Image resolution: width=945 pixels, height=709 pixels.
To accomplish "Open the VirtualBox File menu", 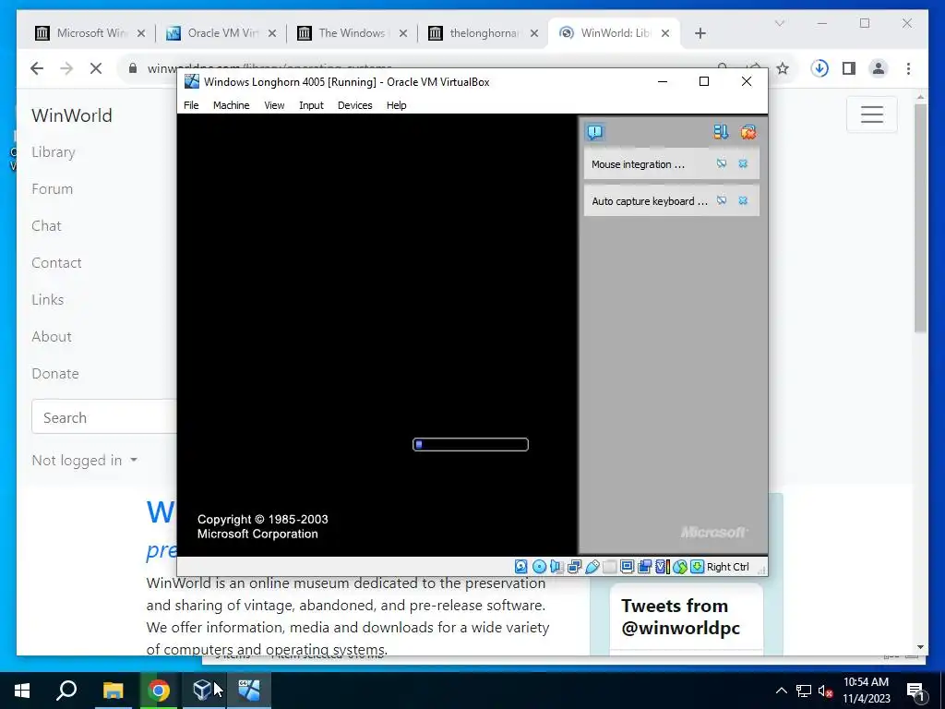I will [191, 105].
